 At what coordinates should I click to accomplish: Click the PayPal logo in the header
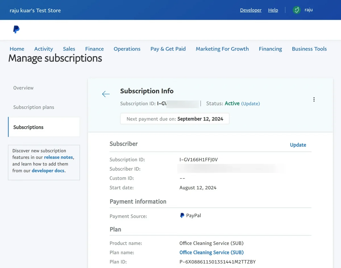[x=16, y=29]
